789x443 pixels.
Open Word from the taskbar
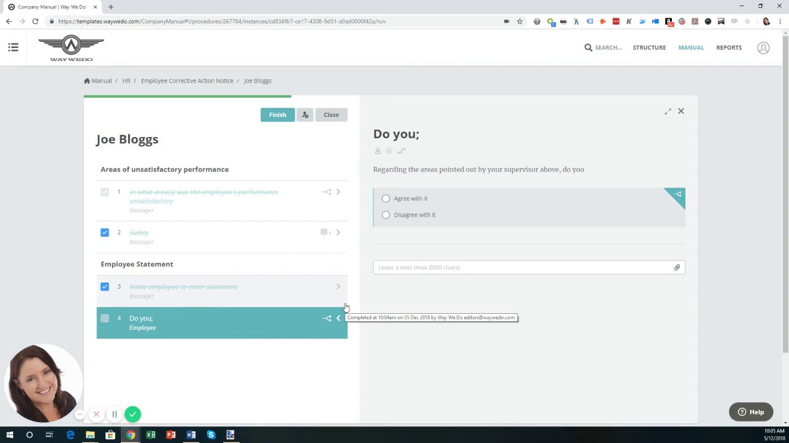(x=191, y=435)
